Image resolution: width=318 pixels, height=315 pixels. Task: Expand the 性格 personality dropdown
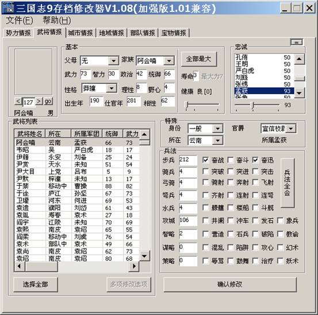coord(112,88)
